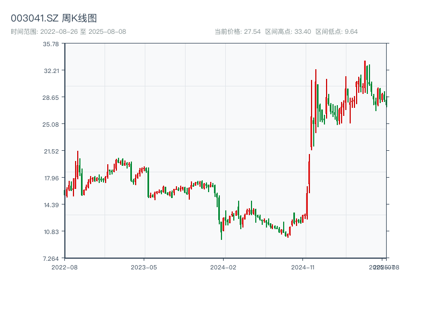Click the candlestick with the lowest wick
Viewport: 429px width, 322px height.
[x=221, y=231]
